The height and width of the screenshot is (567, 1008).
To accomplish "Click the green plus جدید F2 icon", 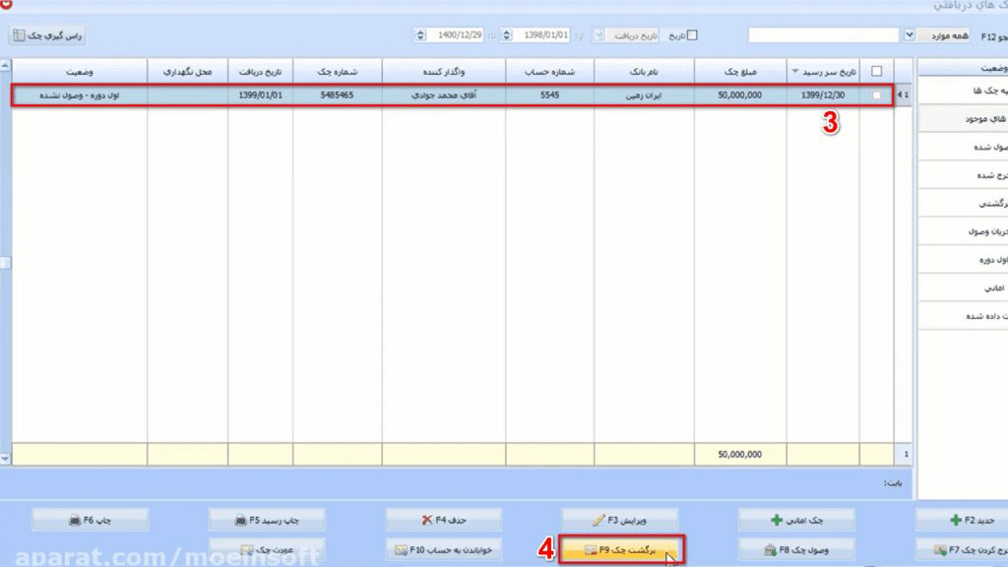I will pos(955,520).
